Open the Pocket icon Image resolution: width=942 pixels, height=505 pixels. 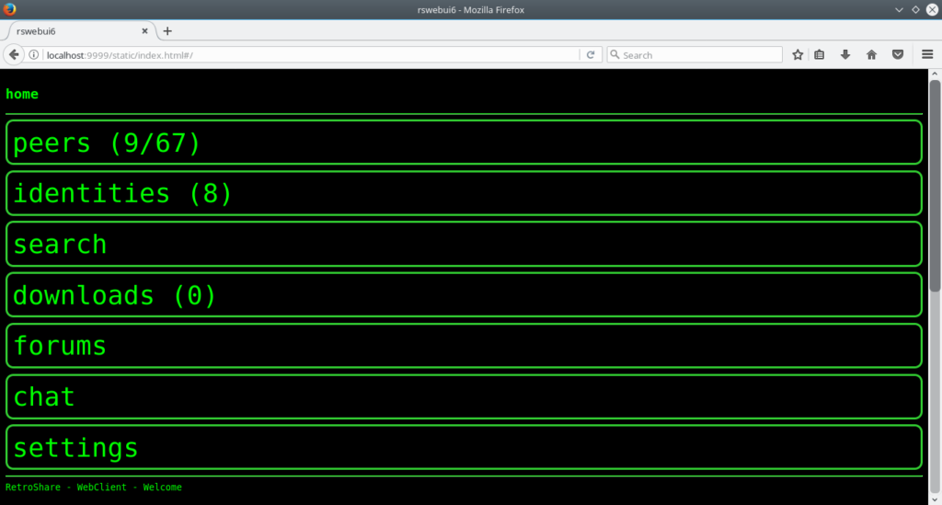pyautogui.click(x=898, y=54)
